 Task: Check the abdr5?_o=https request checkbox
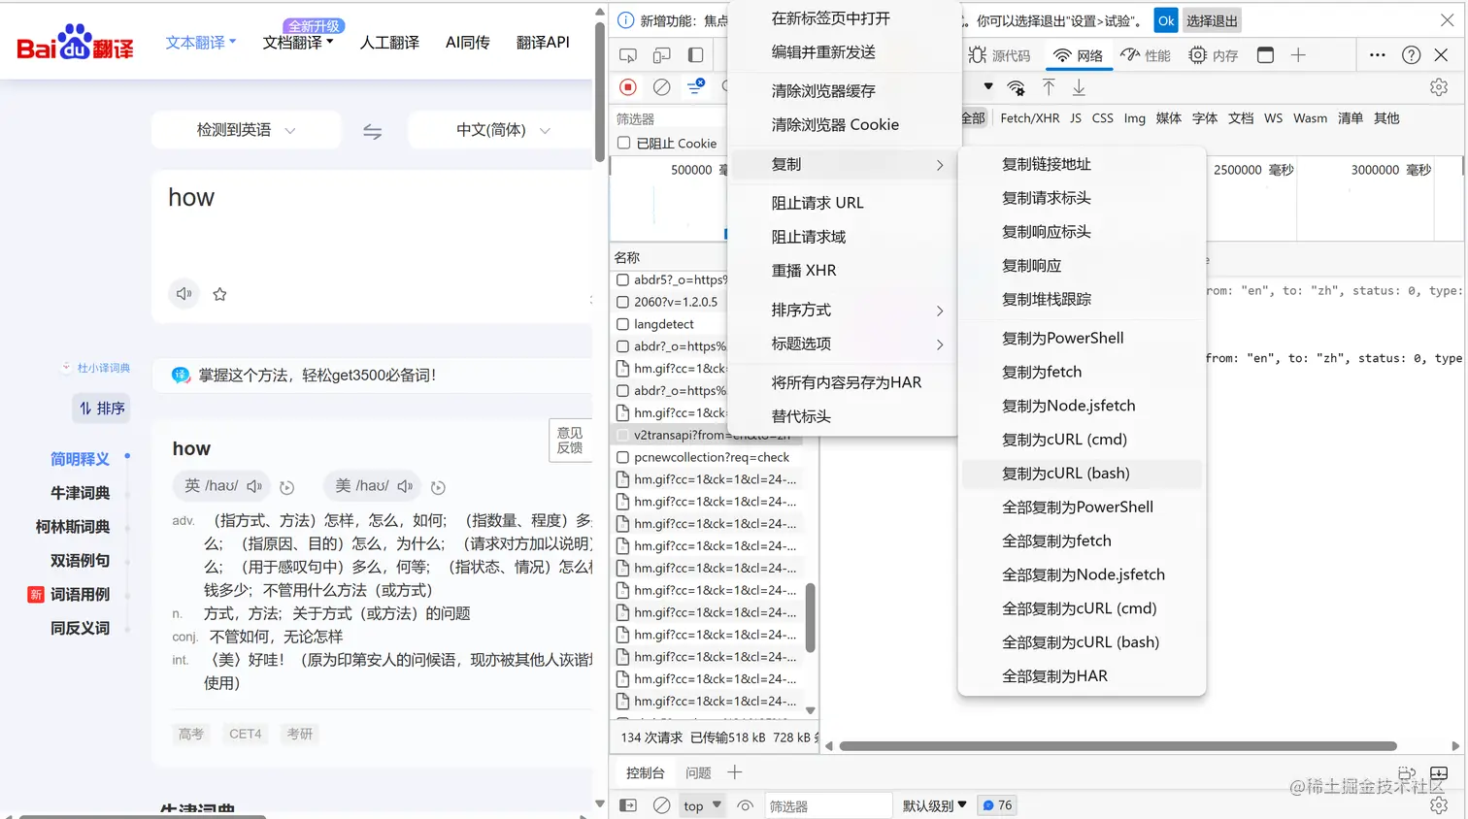click(x=623, y=279)
